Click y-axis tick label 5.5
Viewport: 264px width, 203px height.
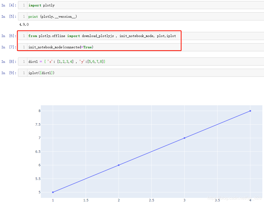[38, 179]
